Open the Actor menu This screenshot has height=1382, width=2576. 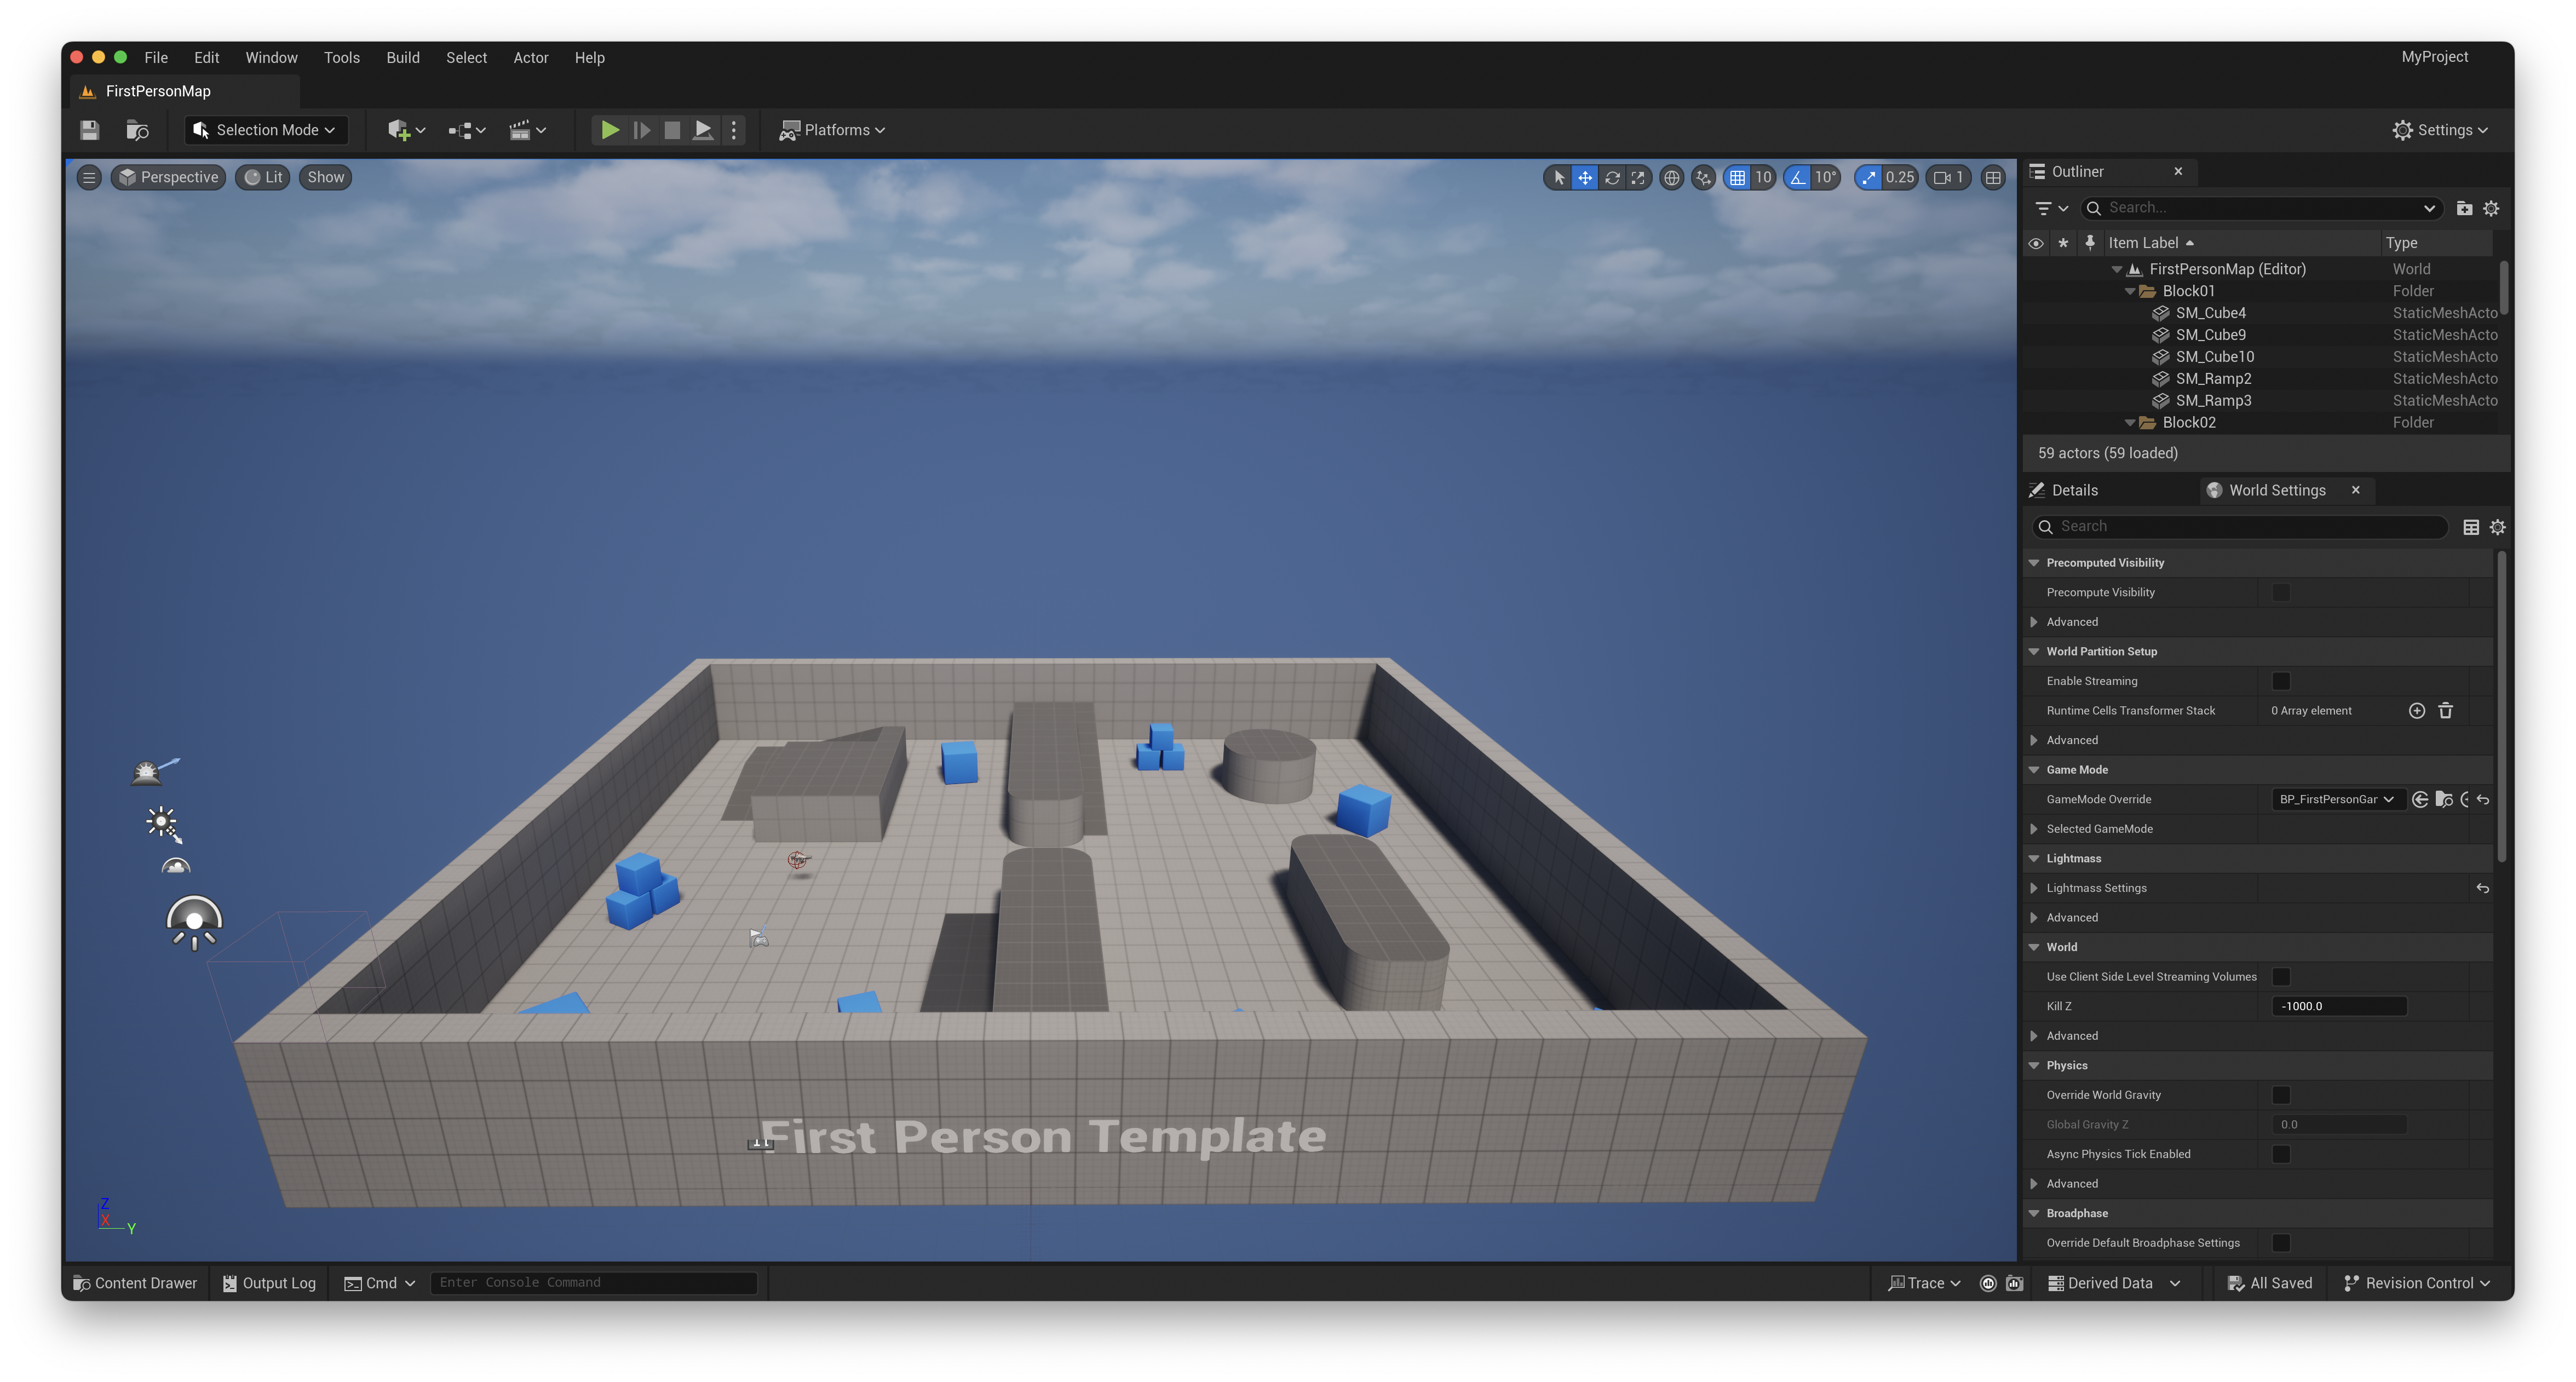[x=531, y=58]
